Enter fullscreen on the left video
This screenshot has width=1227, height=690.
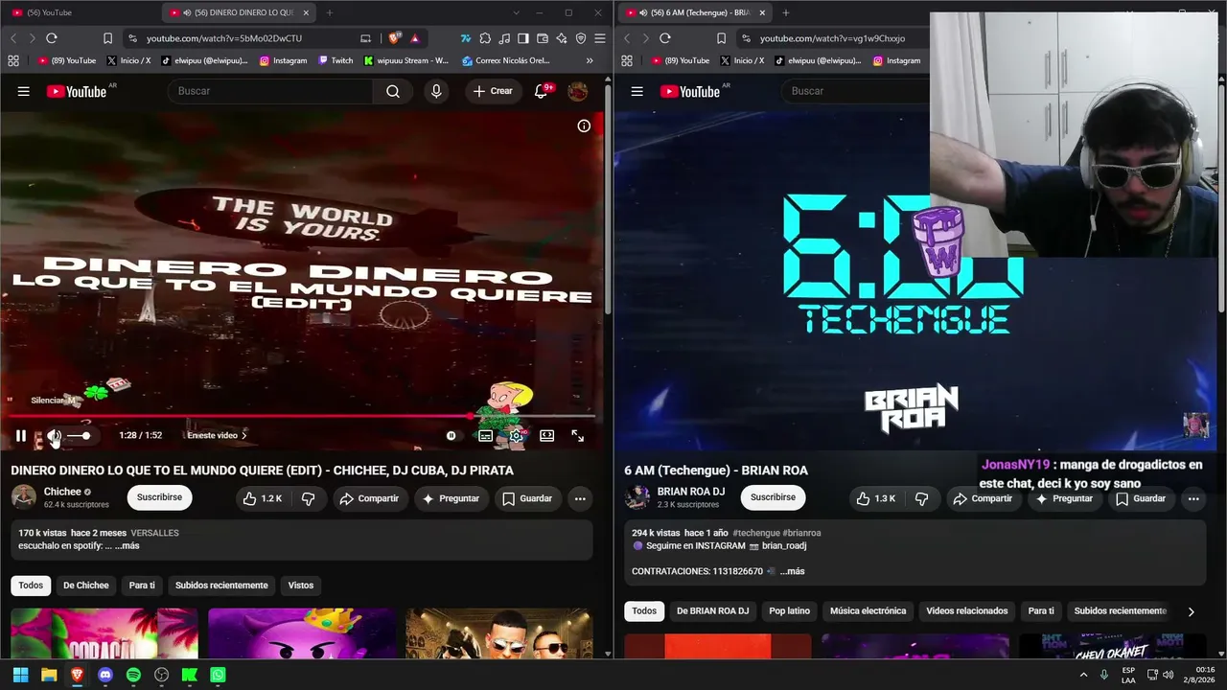pos(578,436)
